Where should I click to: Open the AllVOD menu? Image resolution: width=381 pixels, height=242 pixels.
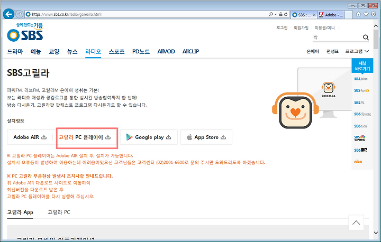point(166,51)
